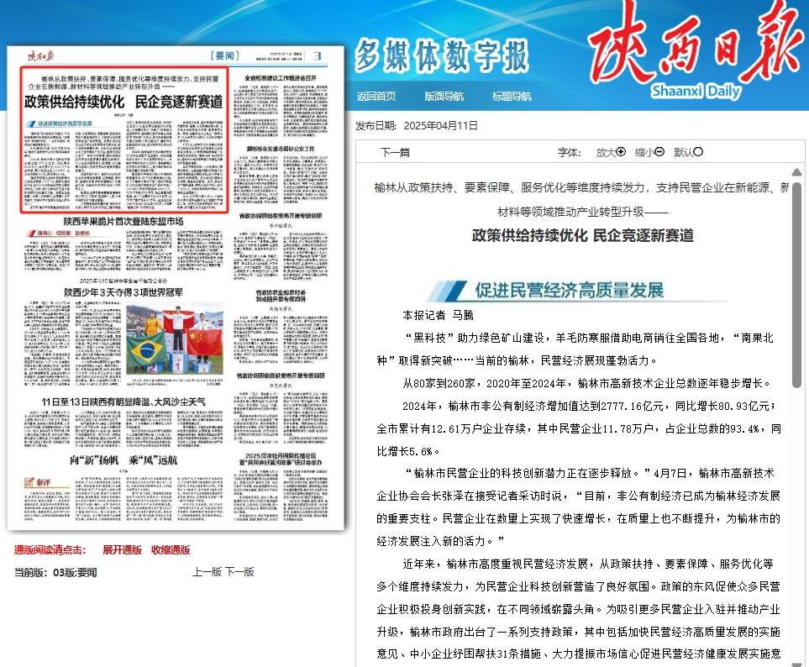Screen dimensions: 809x667
Task: Open the 11日至13日陕西有明显降温 weather article
Action: point(123,402)
